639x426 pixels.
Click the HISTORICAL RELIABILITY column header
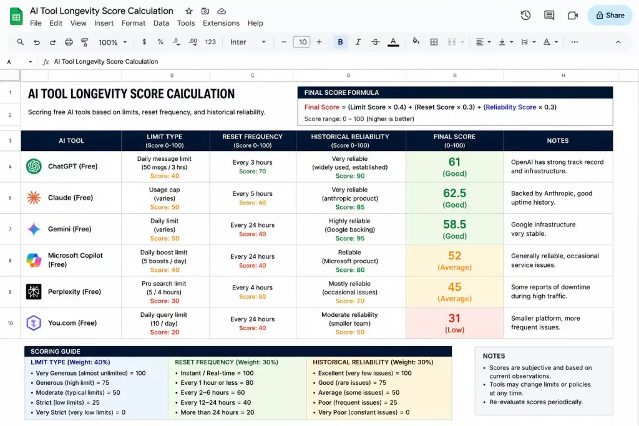click(349, 140)
